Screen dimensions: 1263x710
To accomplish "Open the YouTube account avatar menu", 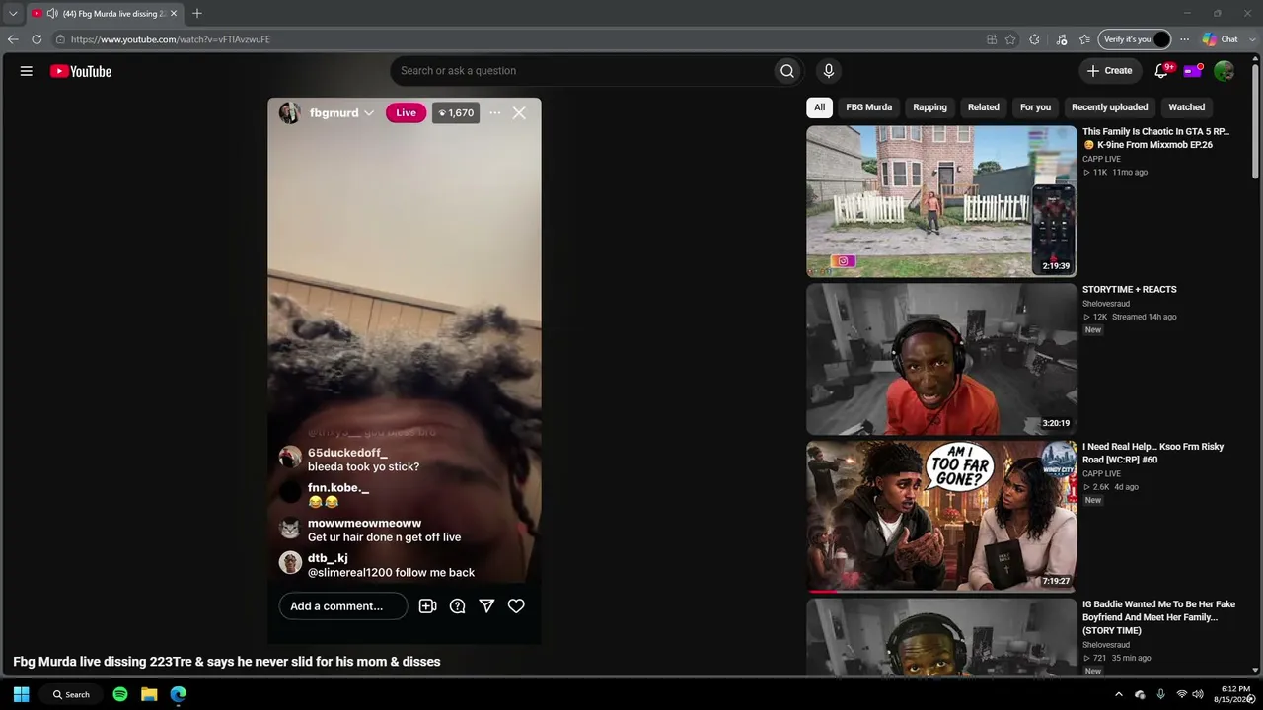I will (1225, 71).
